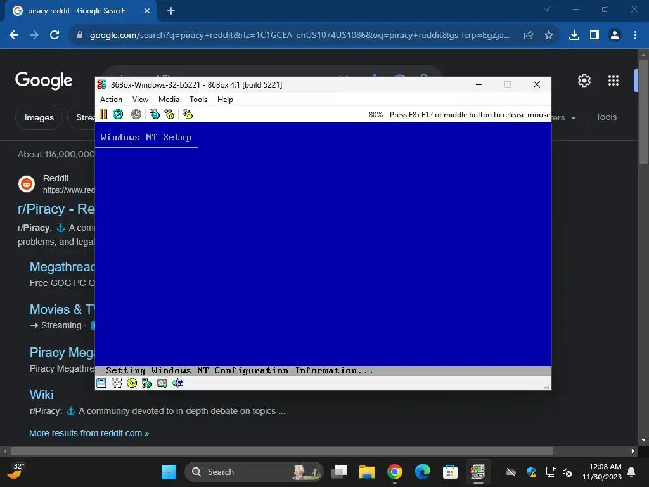Open the notifications bell icon

pyautogui.click(x=632, y=472)
